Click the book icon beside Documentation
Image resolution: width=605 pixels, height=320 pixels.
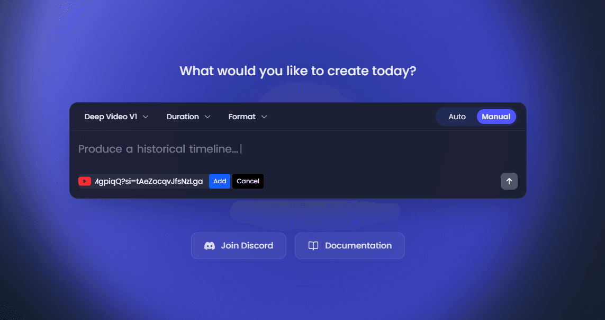(x=313, y=245)
